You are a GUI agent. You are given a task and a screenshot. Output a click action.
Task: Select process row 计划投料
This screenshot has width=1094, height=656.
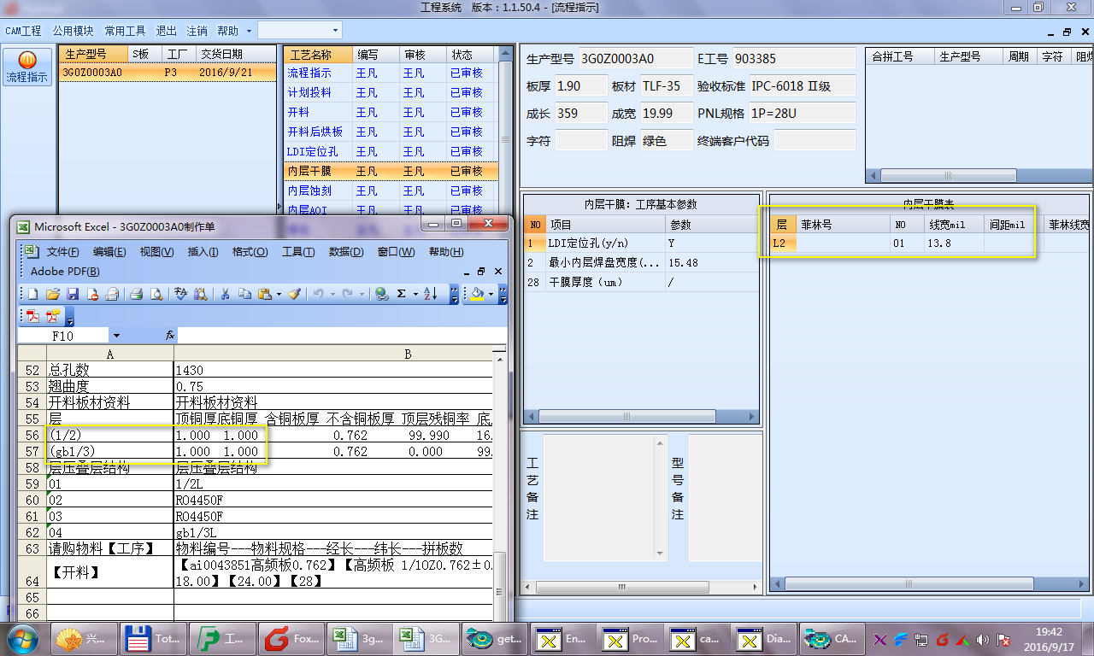[390, 92]
